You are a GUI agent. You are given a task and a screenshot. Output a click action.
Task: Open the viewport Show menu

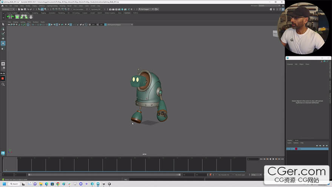(29, 22)
